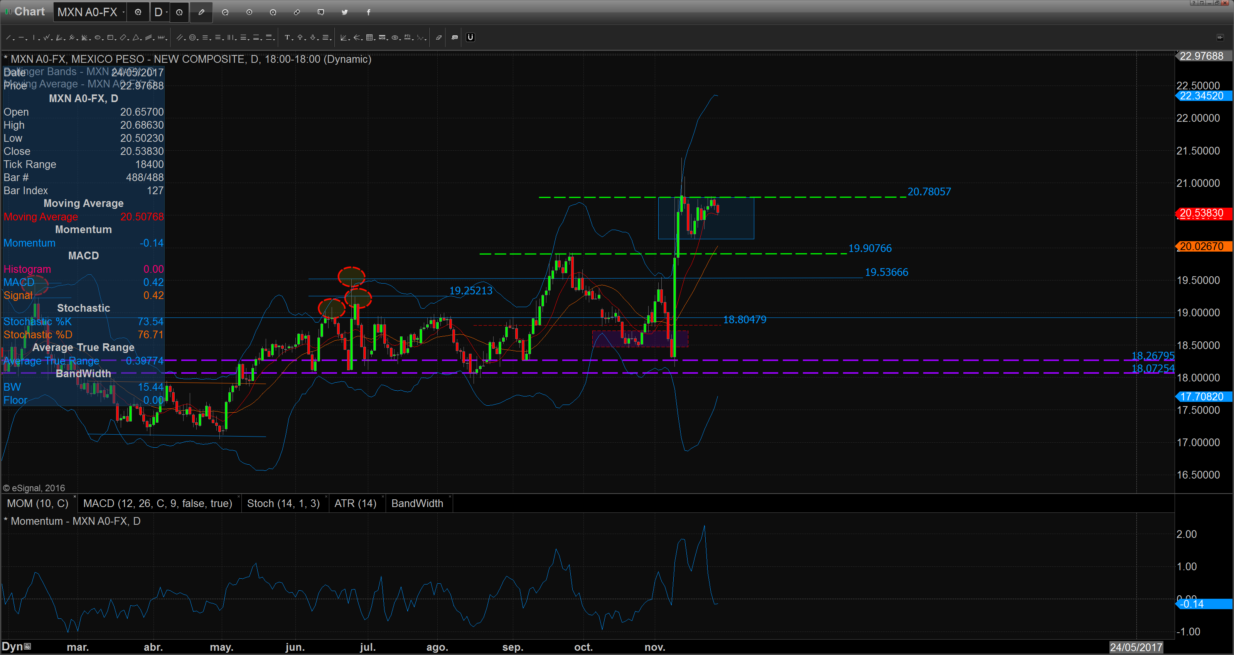Close the MOM (10, C) tab
Image resolution: width=1234 pixels, height=655 pixels.
[x=75, y=497]
